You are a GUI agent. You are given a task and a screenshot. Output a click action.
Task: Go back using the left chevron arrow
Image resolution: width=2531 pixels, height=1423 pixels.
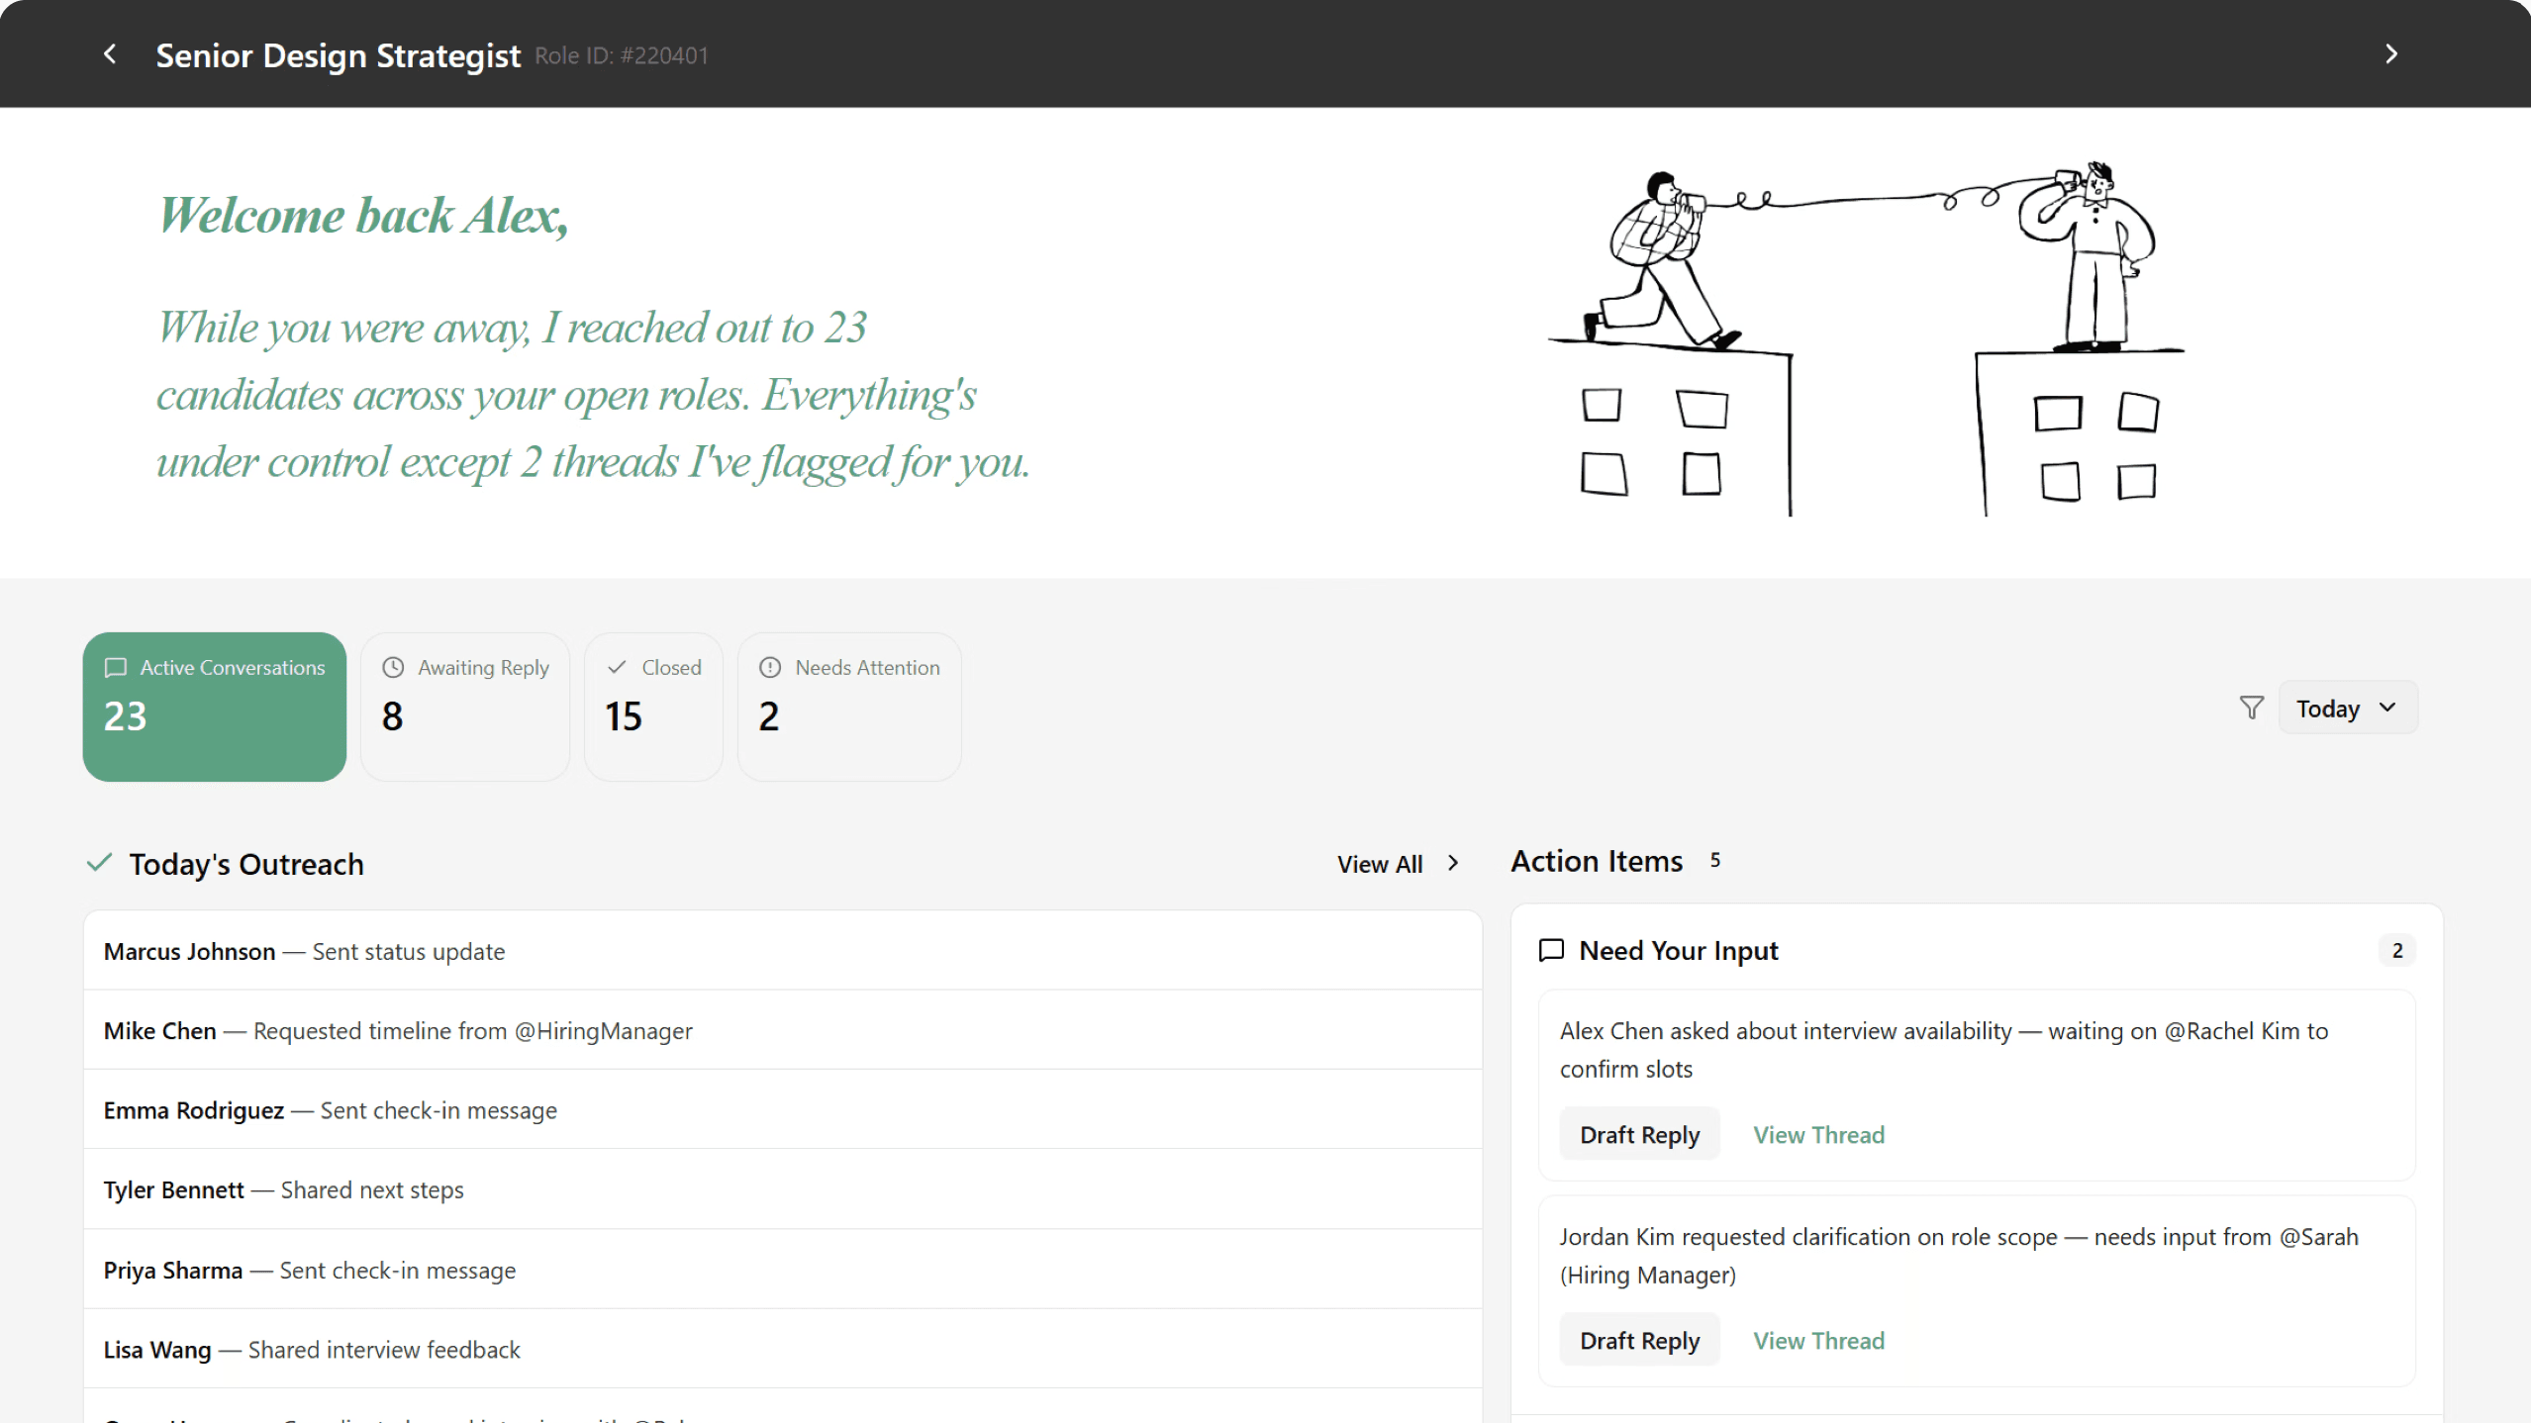[110, 53]
